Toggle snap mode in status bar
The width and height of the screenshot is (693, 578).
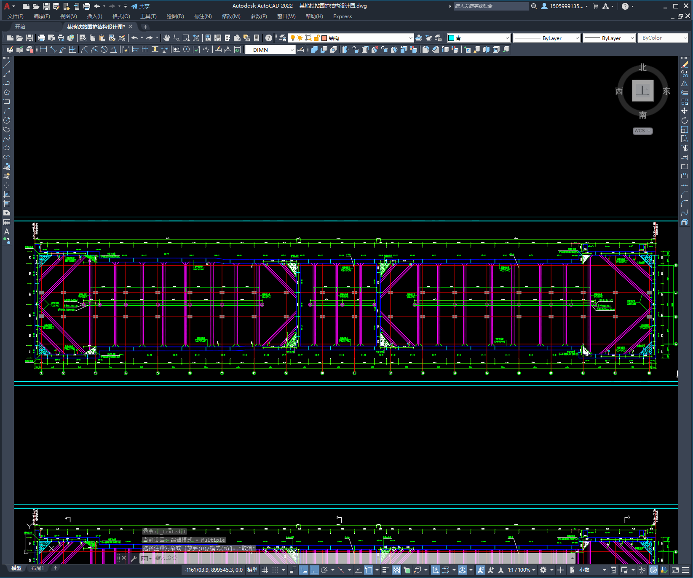tap(275, 570)
